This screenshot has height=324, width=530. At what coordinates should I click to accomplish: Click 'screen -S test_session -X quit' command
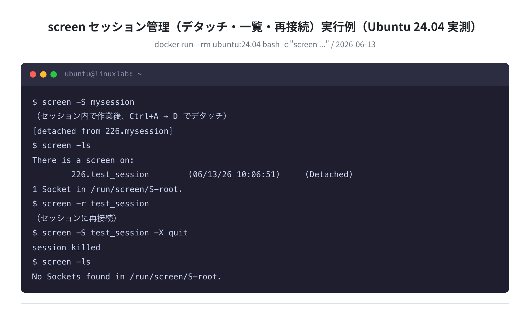coord(110,233)
